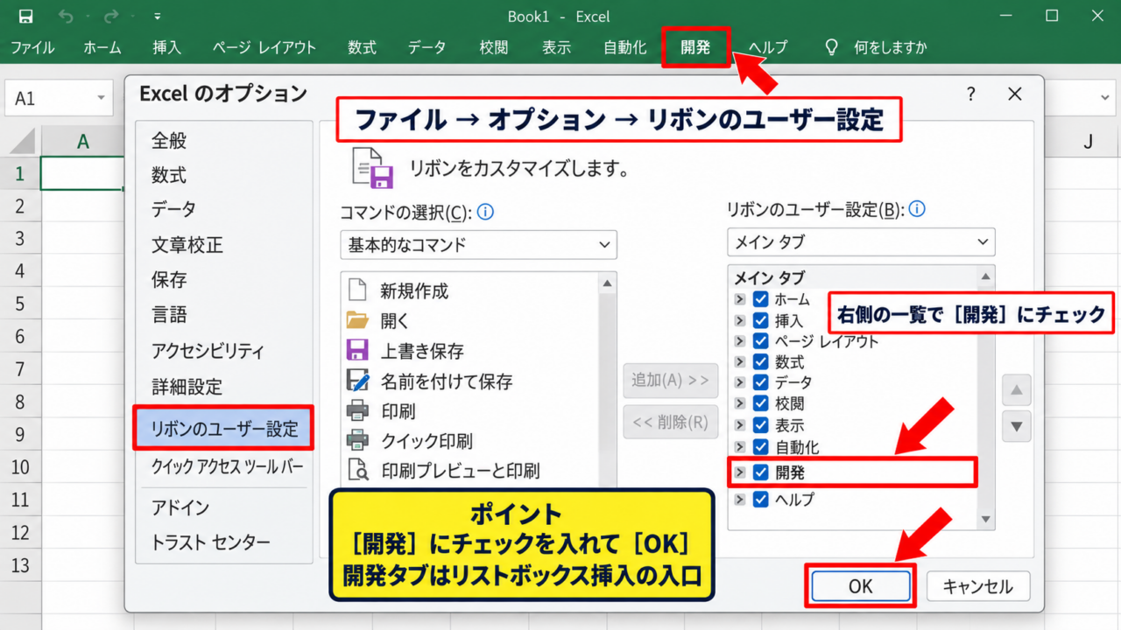This screenshot has width=1121, height=630.
Task: Expand the 挿入 tree node
Action: click(x=740, y=320)
